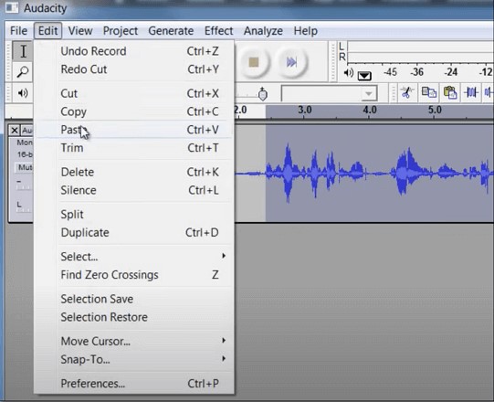Viewport: 494px width, 402px height.
Task: Close the open Edit menu
Action: point(47,31)
